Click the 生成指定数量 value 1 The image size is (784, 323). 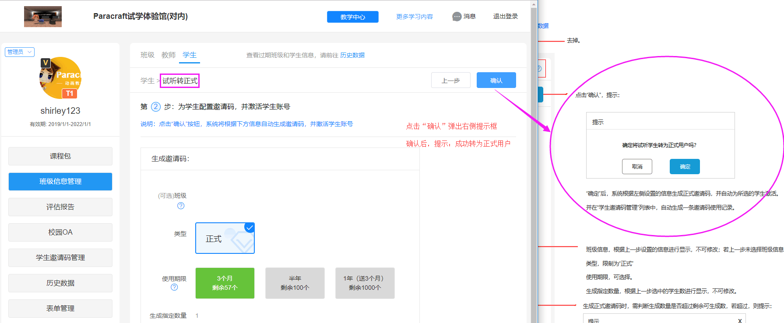[197, 316]
